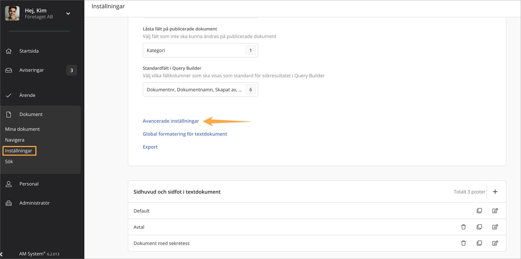Click Kim's profile avatar
Viewport: 521px width, 259px height.
point(12,13)
